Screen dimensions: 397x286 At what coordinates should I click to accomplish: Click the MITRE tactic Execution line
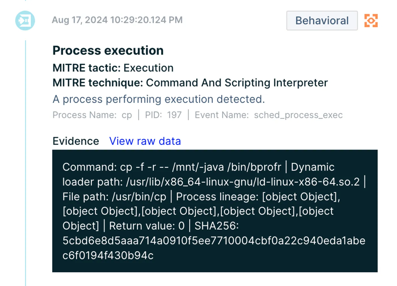(113, 68)
